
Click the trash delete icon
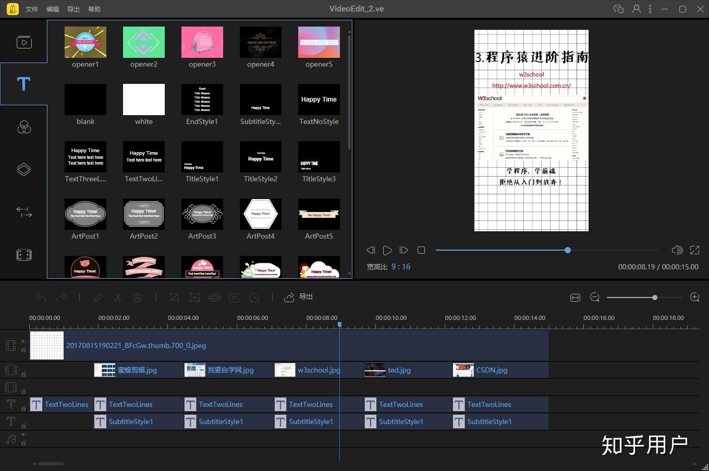[x=138, y=298]
